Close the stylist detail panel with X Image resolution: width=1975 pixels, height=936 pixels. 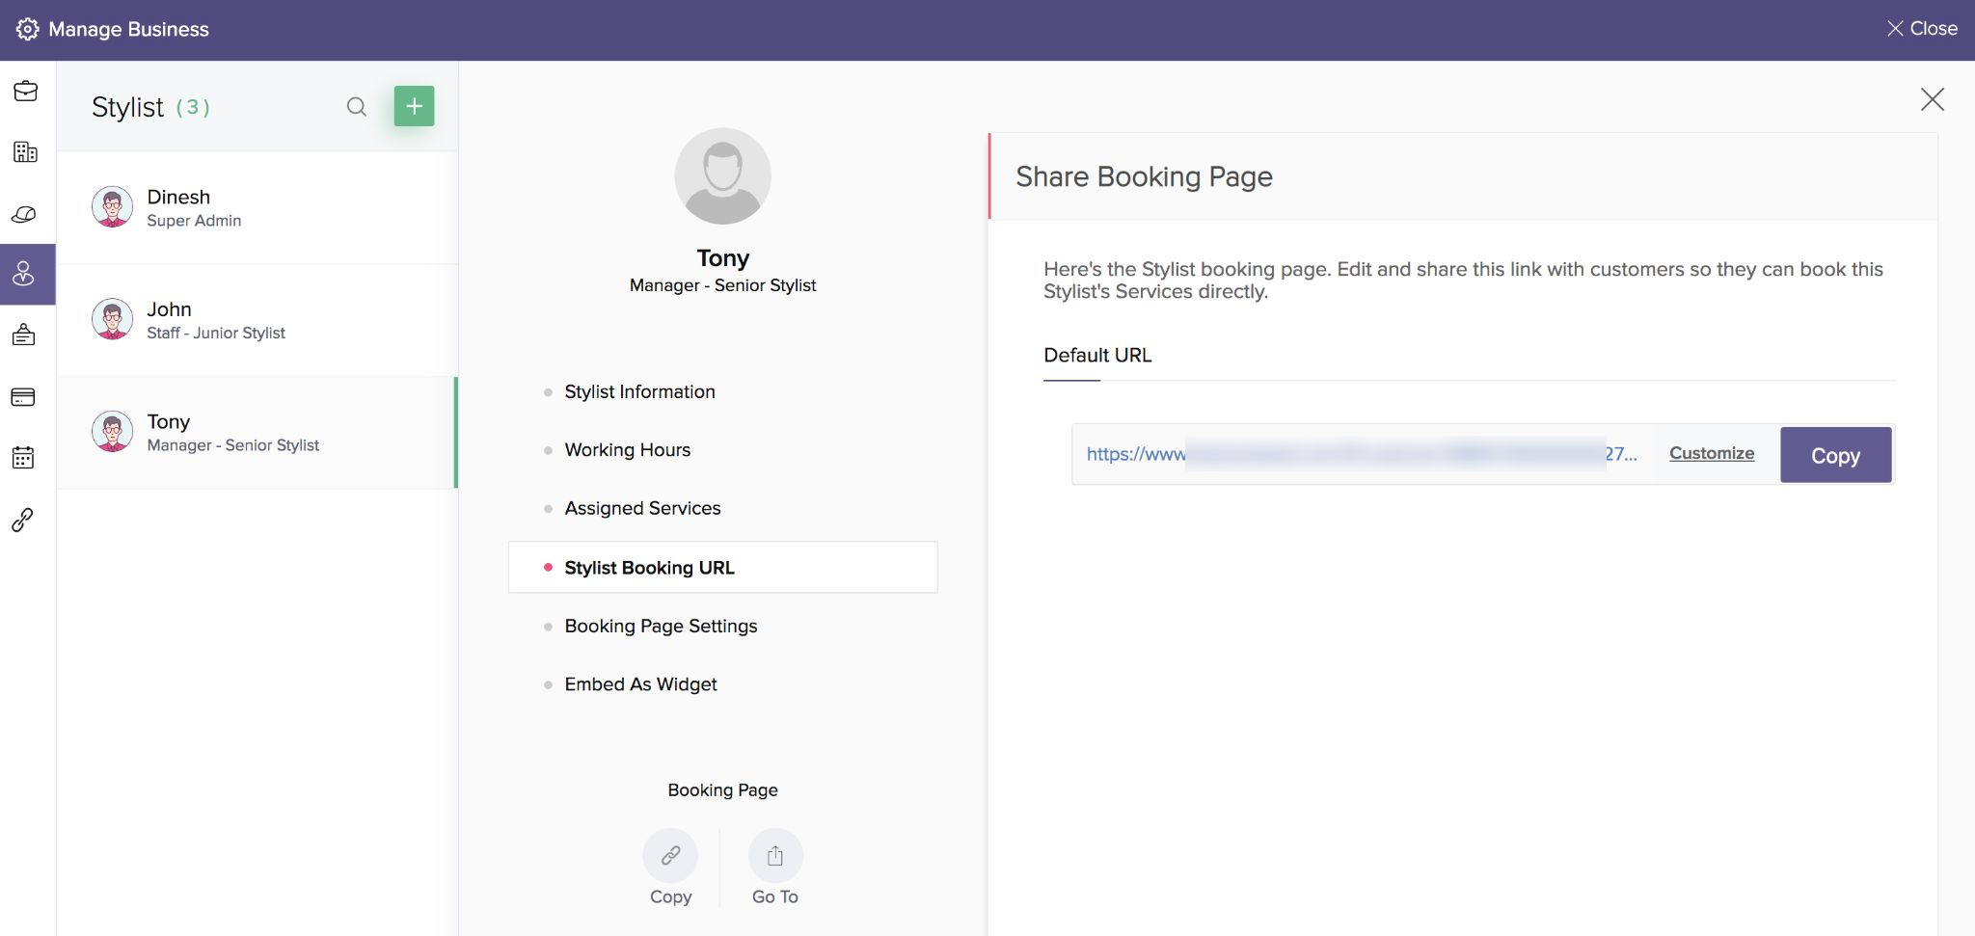point(1933,99)
